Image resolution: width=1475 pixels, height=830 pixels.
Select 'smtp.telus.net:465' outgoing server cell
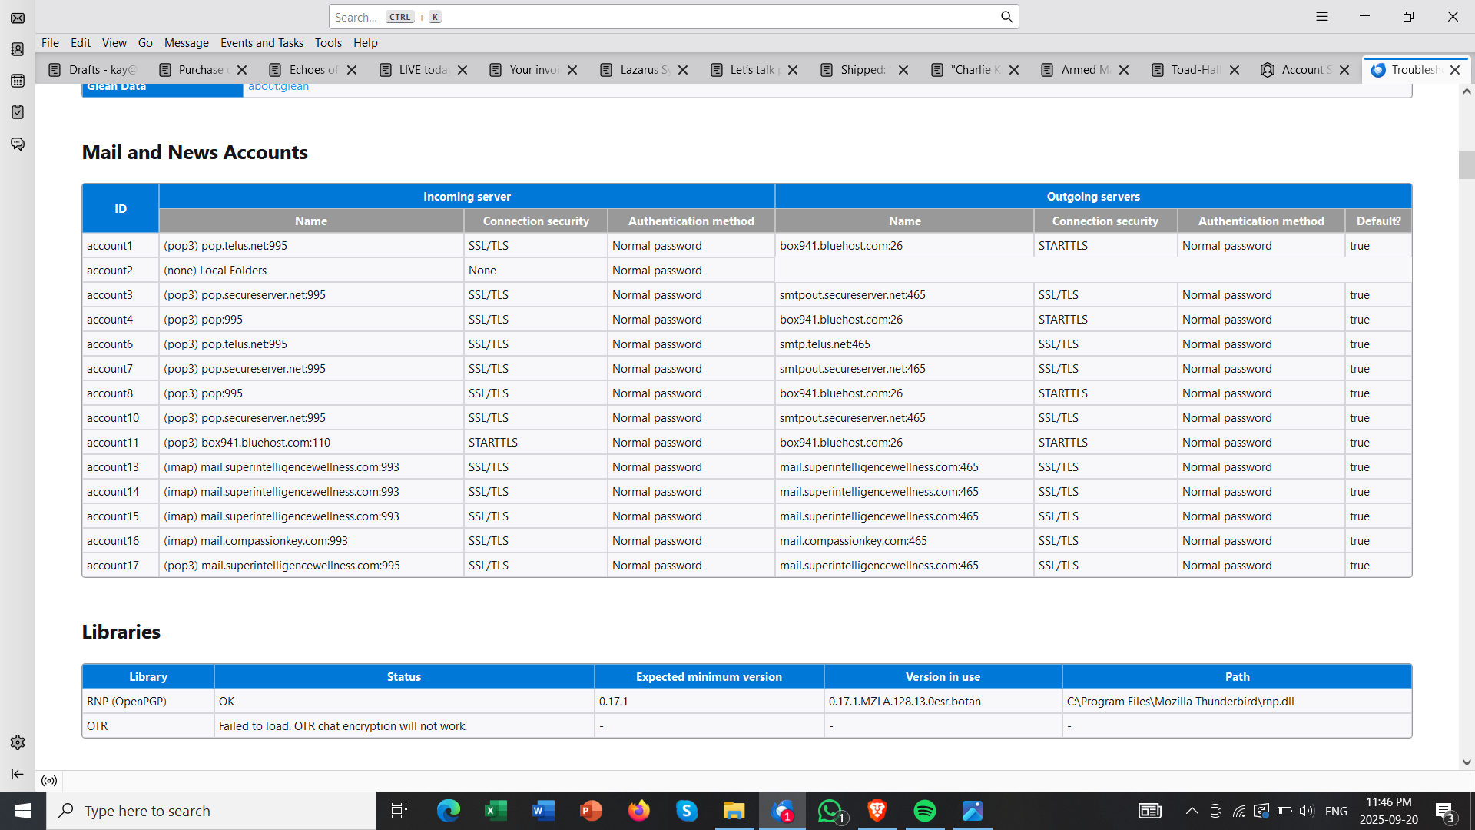[904, 344]
